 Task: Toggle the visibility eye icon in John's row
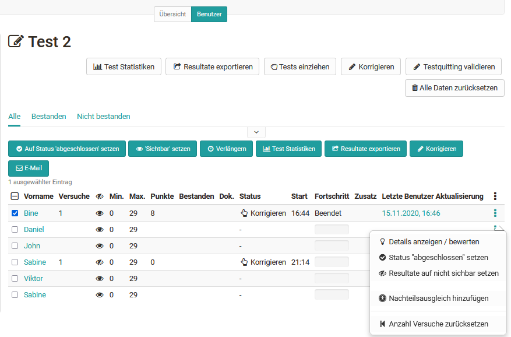[x=99, y=245]
